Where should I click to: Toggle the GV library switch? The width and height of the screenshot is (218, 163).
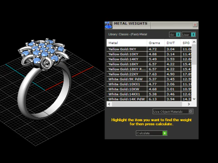coord(175,34)
